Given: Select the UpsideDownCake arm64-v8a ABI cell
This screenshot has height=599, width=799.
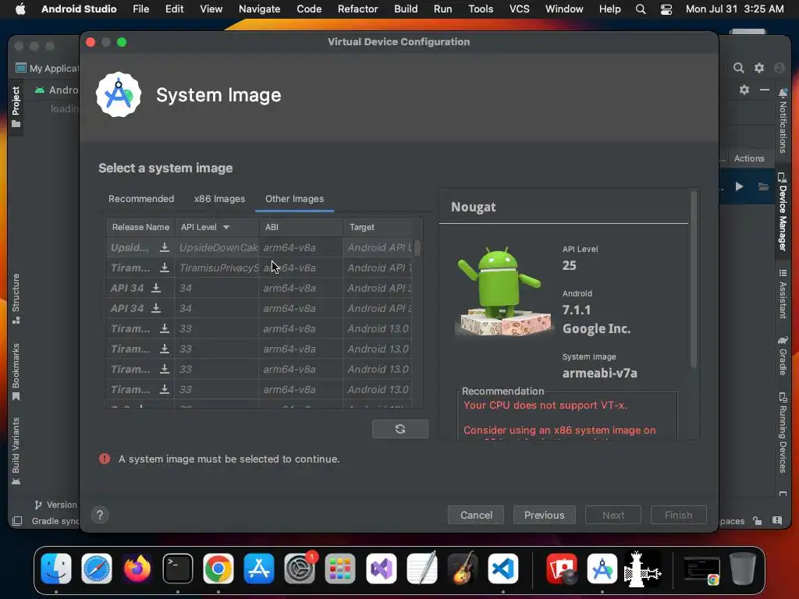Looking at the screenshot, I should (x=300, y=247).
